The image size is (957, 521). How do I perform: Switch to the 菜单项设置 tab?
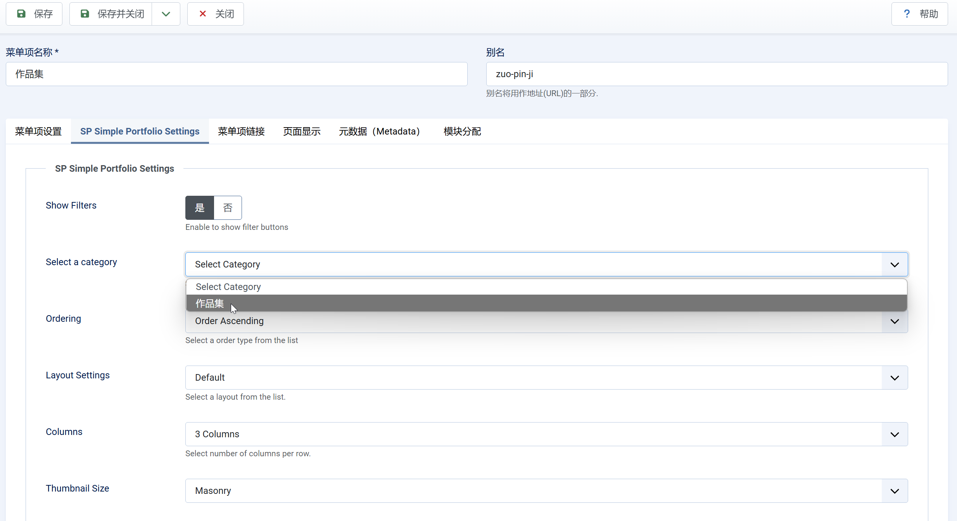coord(38,131)
